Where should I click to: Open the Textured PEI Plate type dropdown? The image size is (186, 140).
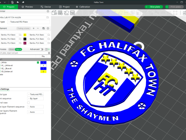(29, 22)
